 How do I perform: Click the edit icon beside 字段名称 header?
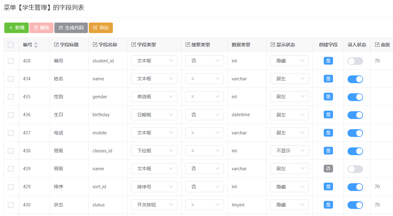[95, 44]
